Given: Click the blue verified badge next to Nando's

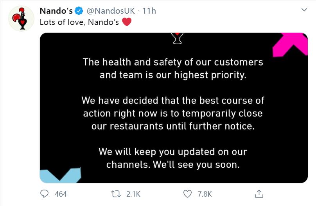Looking at the screenshot, I should pos(79,11).
